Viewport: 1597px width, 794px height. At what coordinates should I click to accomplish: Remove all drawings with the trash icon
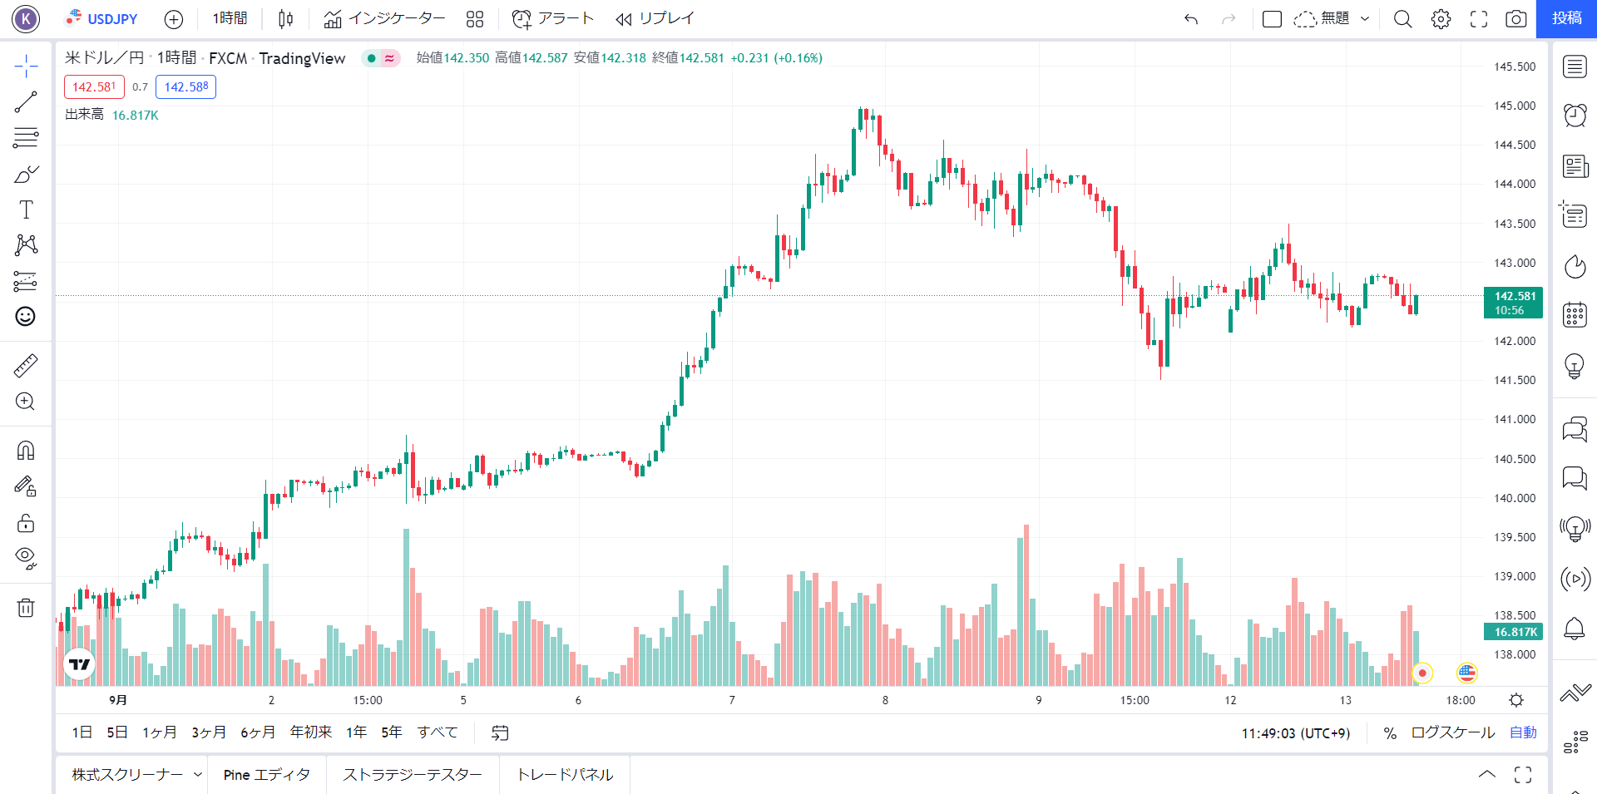pyautogui.click(x=26, y=608)
